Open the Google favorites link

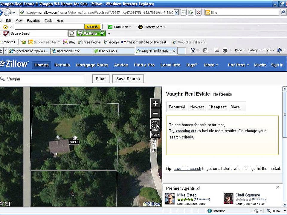click(112, 42)
